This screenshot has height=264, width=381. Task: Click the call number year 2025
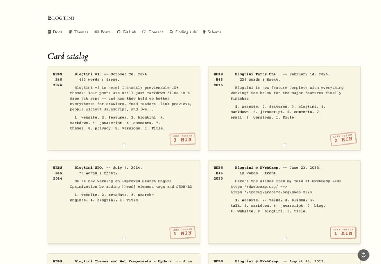pyautogui.click(x=218, y=85)
